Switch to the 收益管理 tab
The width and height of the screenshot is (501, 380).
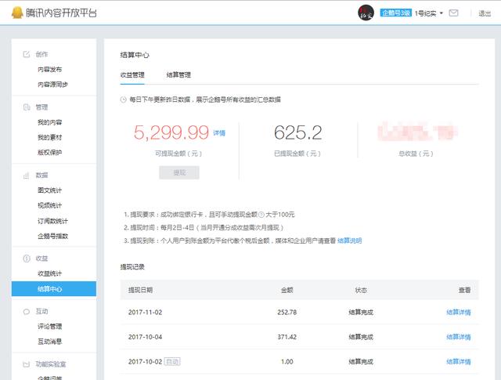[x=132, y=75]
